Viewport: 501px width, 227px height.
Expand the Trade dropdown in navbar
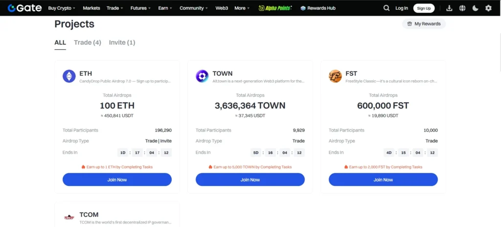[114, 8]
